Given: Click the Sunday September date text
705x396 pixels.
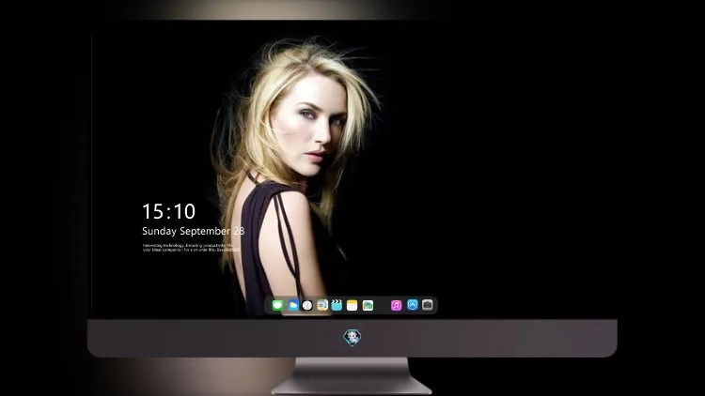Looking at the screenshot, I should pos(193,231).
